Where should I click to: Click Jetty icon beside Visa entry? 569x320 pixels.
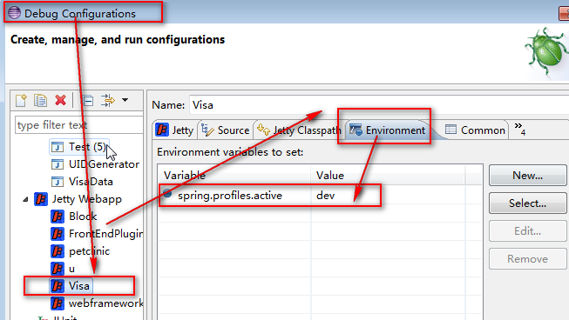click(x=58, y=286)
